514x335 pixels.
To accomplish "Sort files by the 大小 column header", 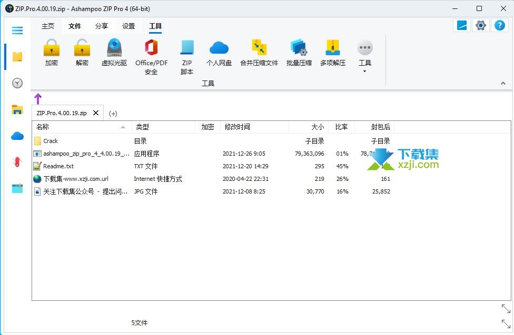I will (x=309, y=127).
